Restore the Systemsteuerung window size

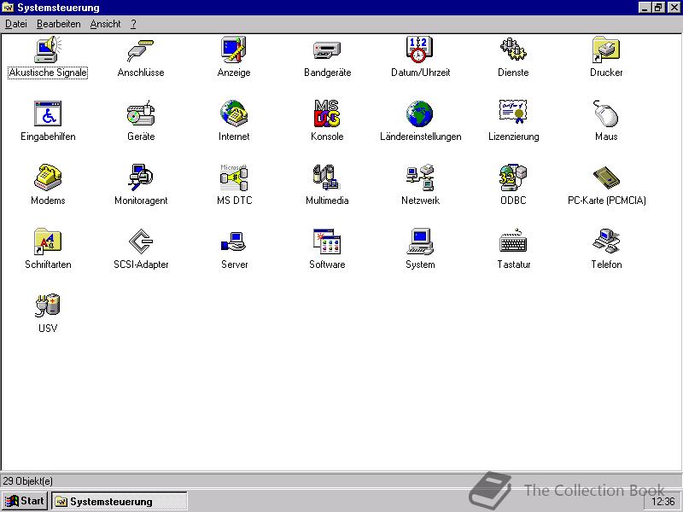pyautogui.click(x=658, y=8)
